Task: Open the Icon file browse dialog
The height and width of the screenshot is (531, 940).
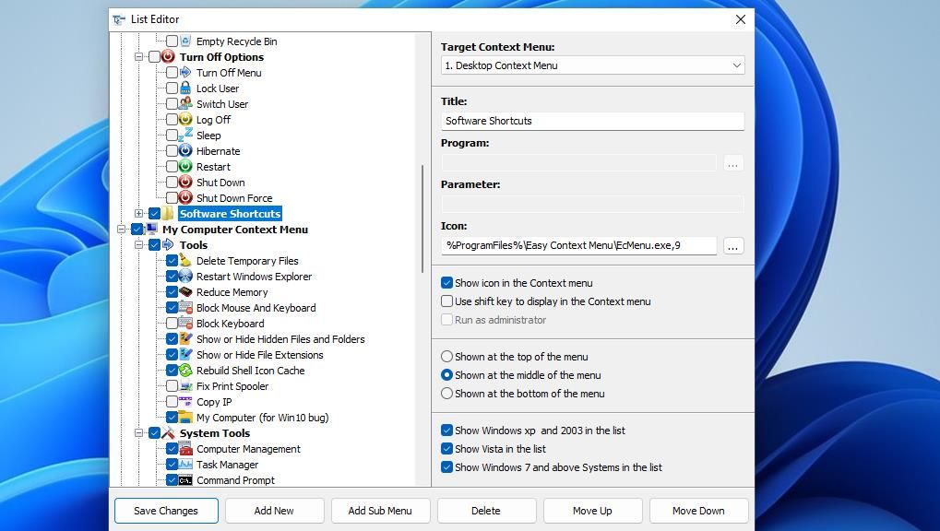Action: tap(732, 245)
